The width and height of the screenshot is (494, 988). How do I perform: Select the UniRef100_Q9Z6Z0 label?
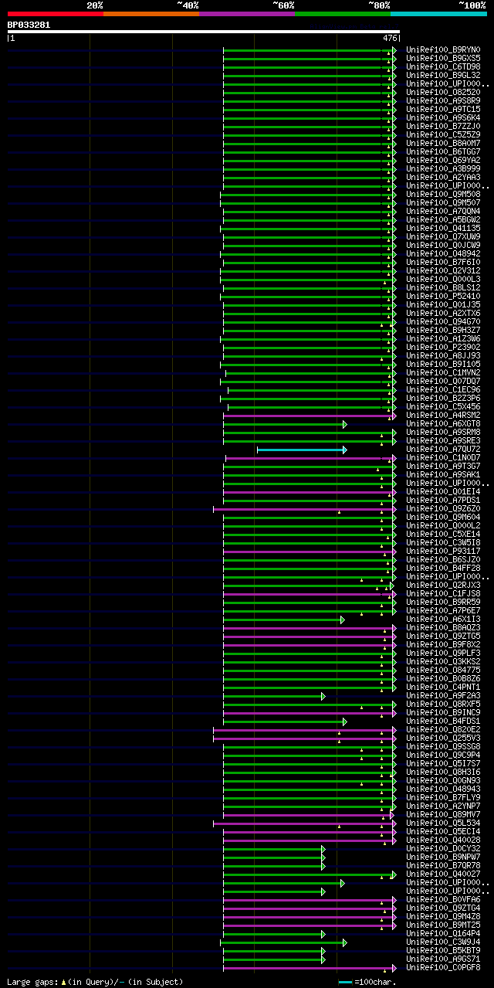click(x=443, y=509)
